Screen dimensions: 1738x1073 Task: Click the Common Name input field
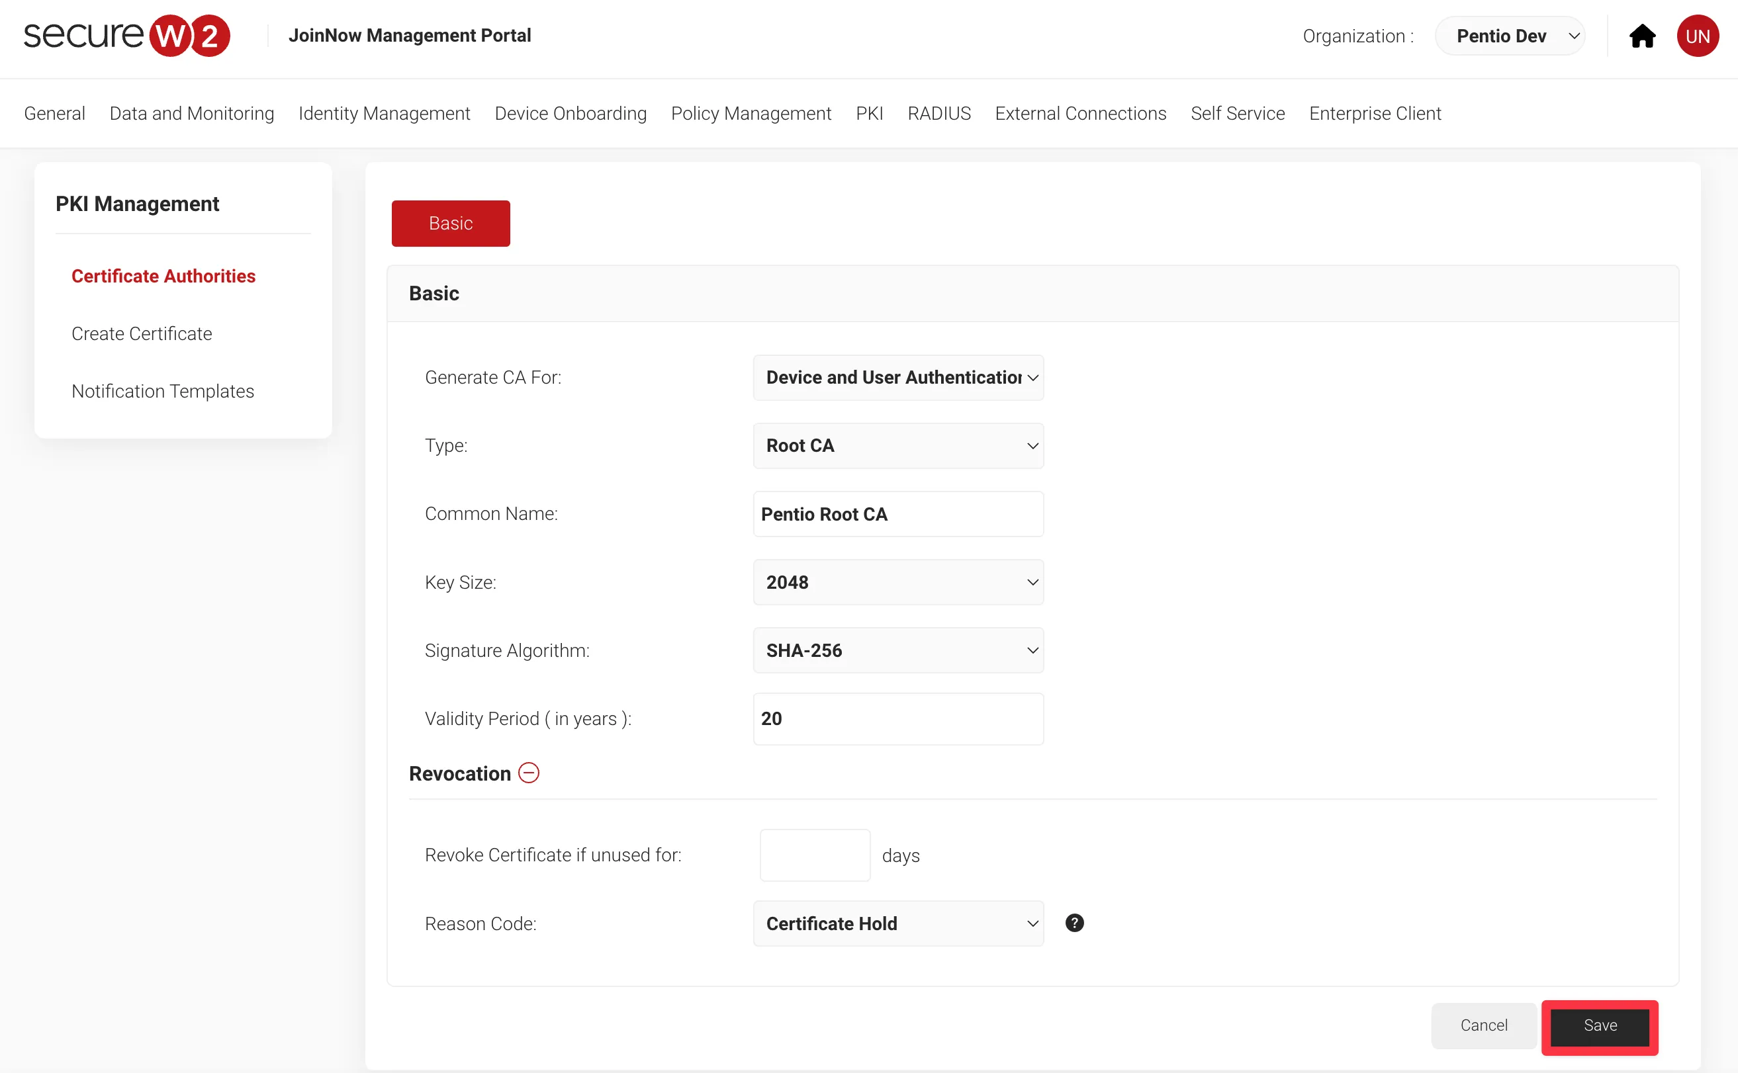(x=898, y=514)
